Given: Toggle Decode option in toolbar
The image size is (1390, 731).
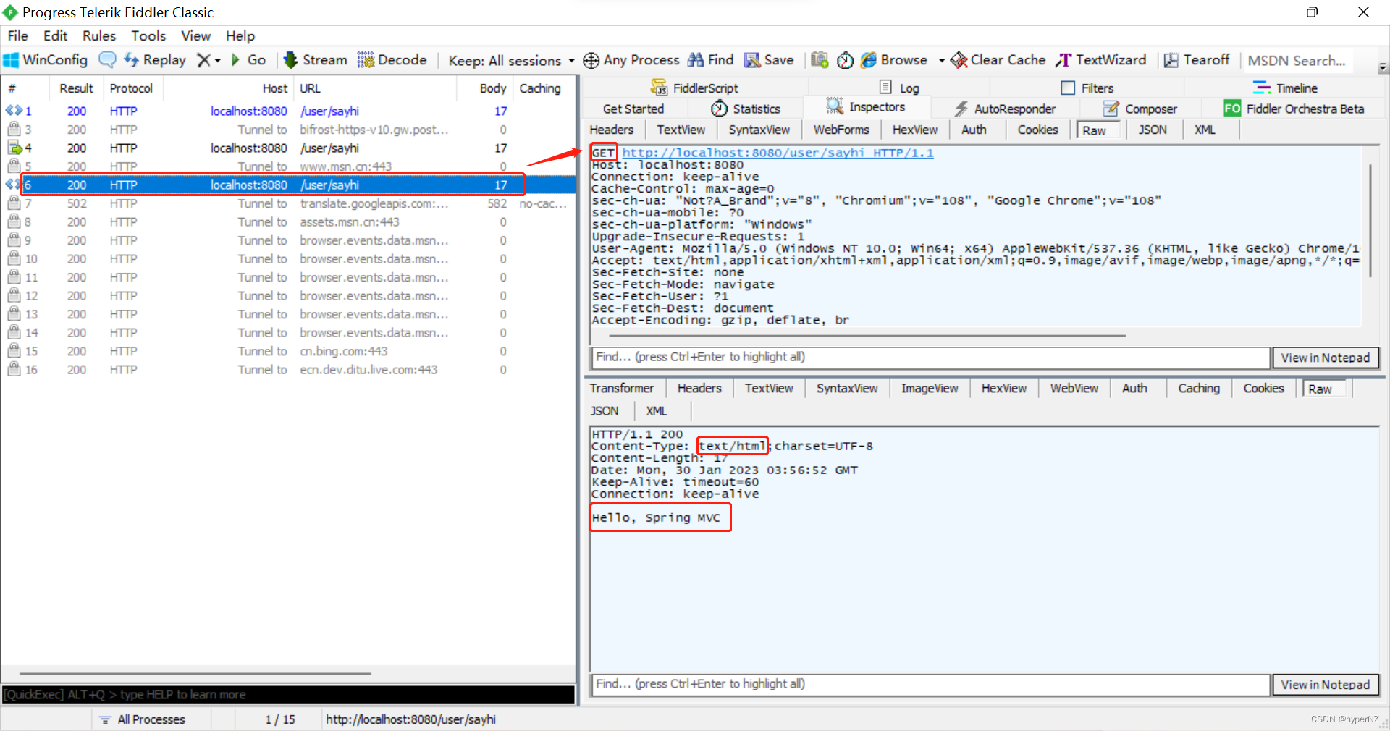Looking at the screenshot, I should coord(392,60).
